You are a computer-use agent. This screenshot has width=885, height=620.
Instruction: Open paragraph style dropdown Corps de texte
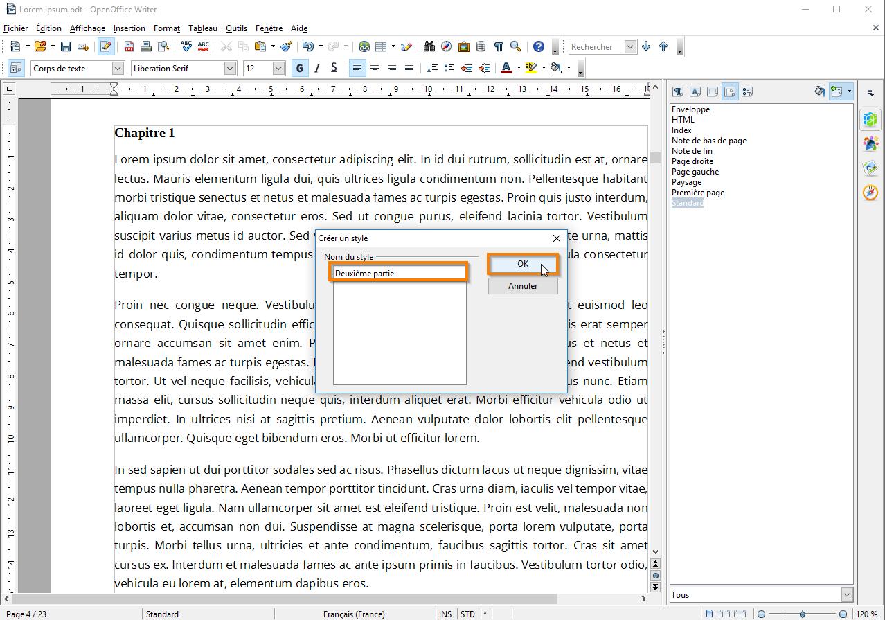click(118, 68)
